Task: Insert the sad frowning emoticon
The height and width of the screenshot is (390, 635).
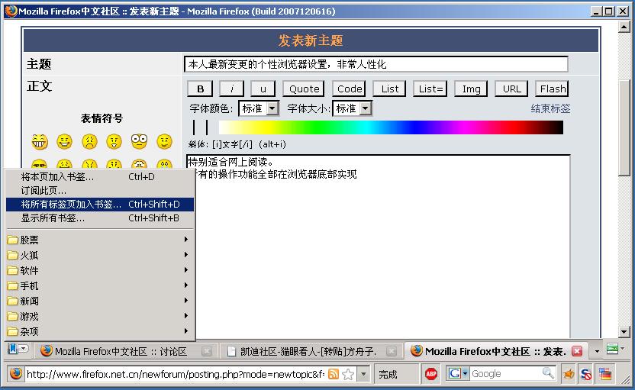Action: pos(89,142)
